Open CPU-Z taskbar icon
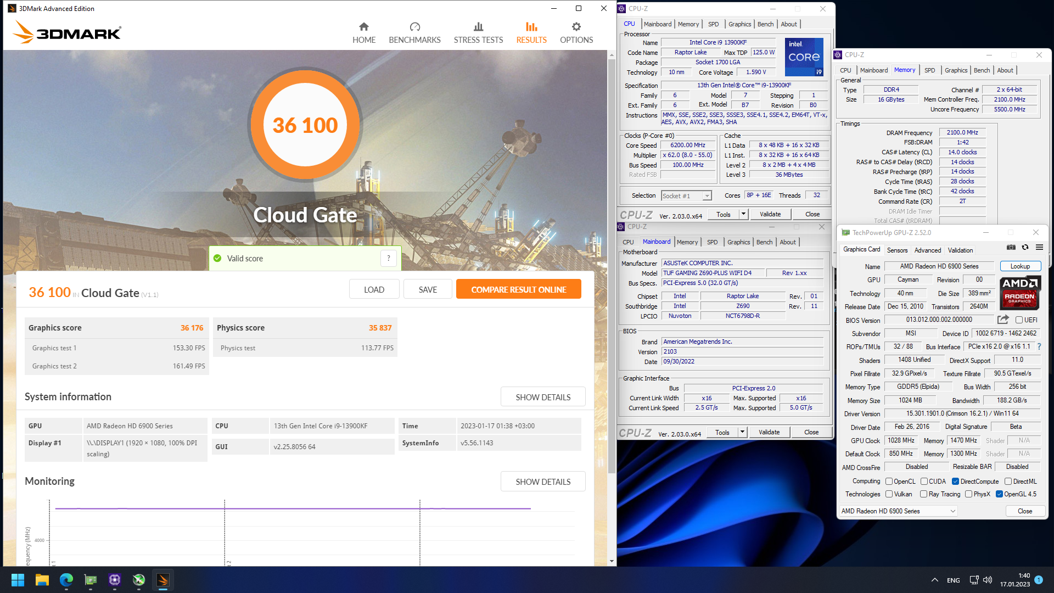Viewport: 1054px width, 593px height. point(115,580)
